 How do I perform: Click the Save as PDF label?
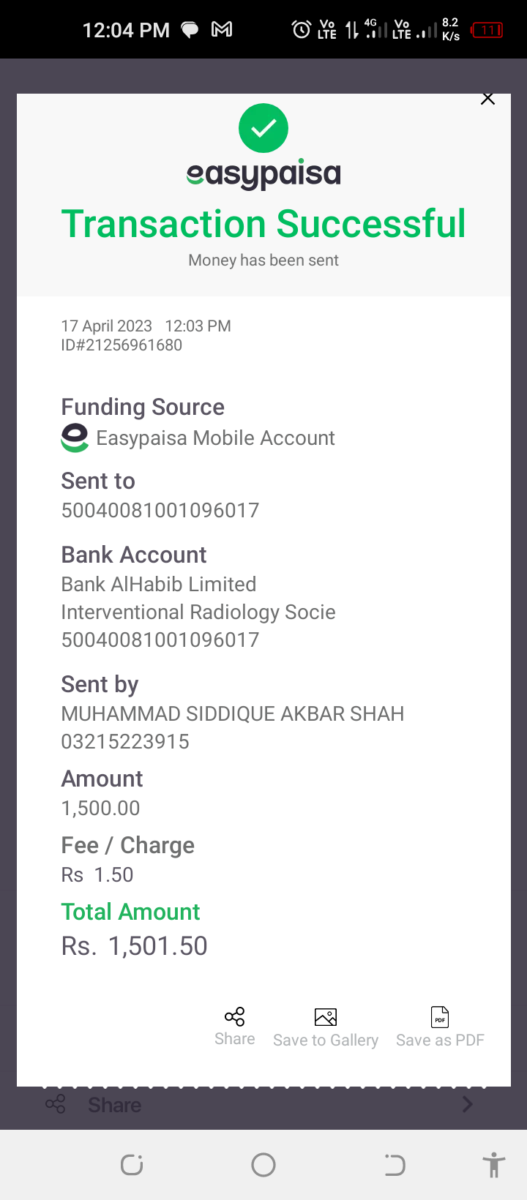pos(440,1040)
